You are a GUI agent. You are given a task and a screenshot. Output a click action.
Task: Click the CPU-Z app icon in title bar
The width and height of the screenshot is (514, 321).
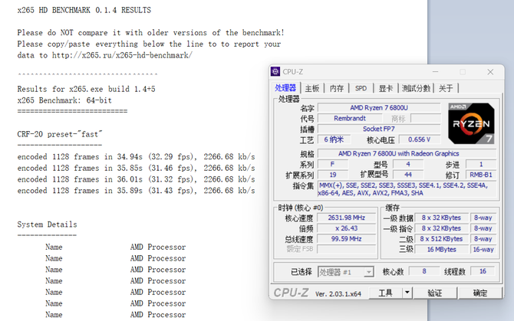pos(275,71)
